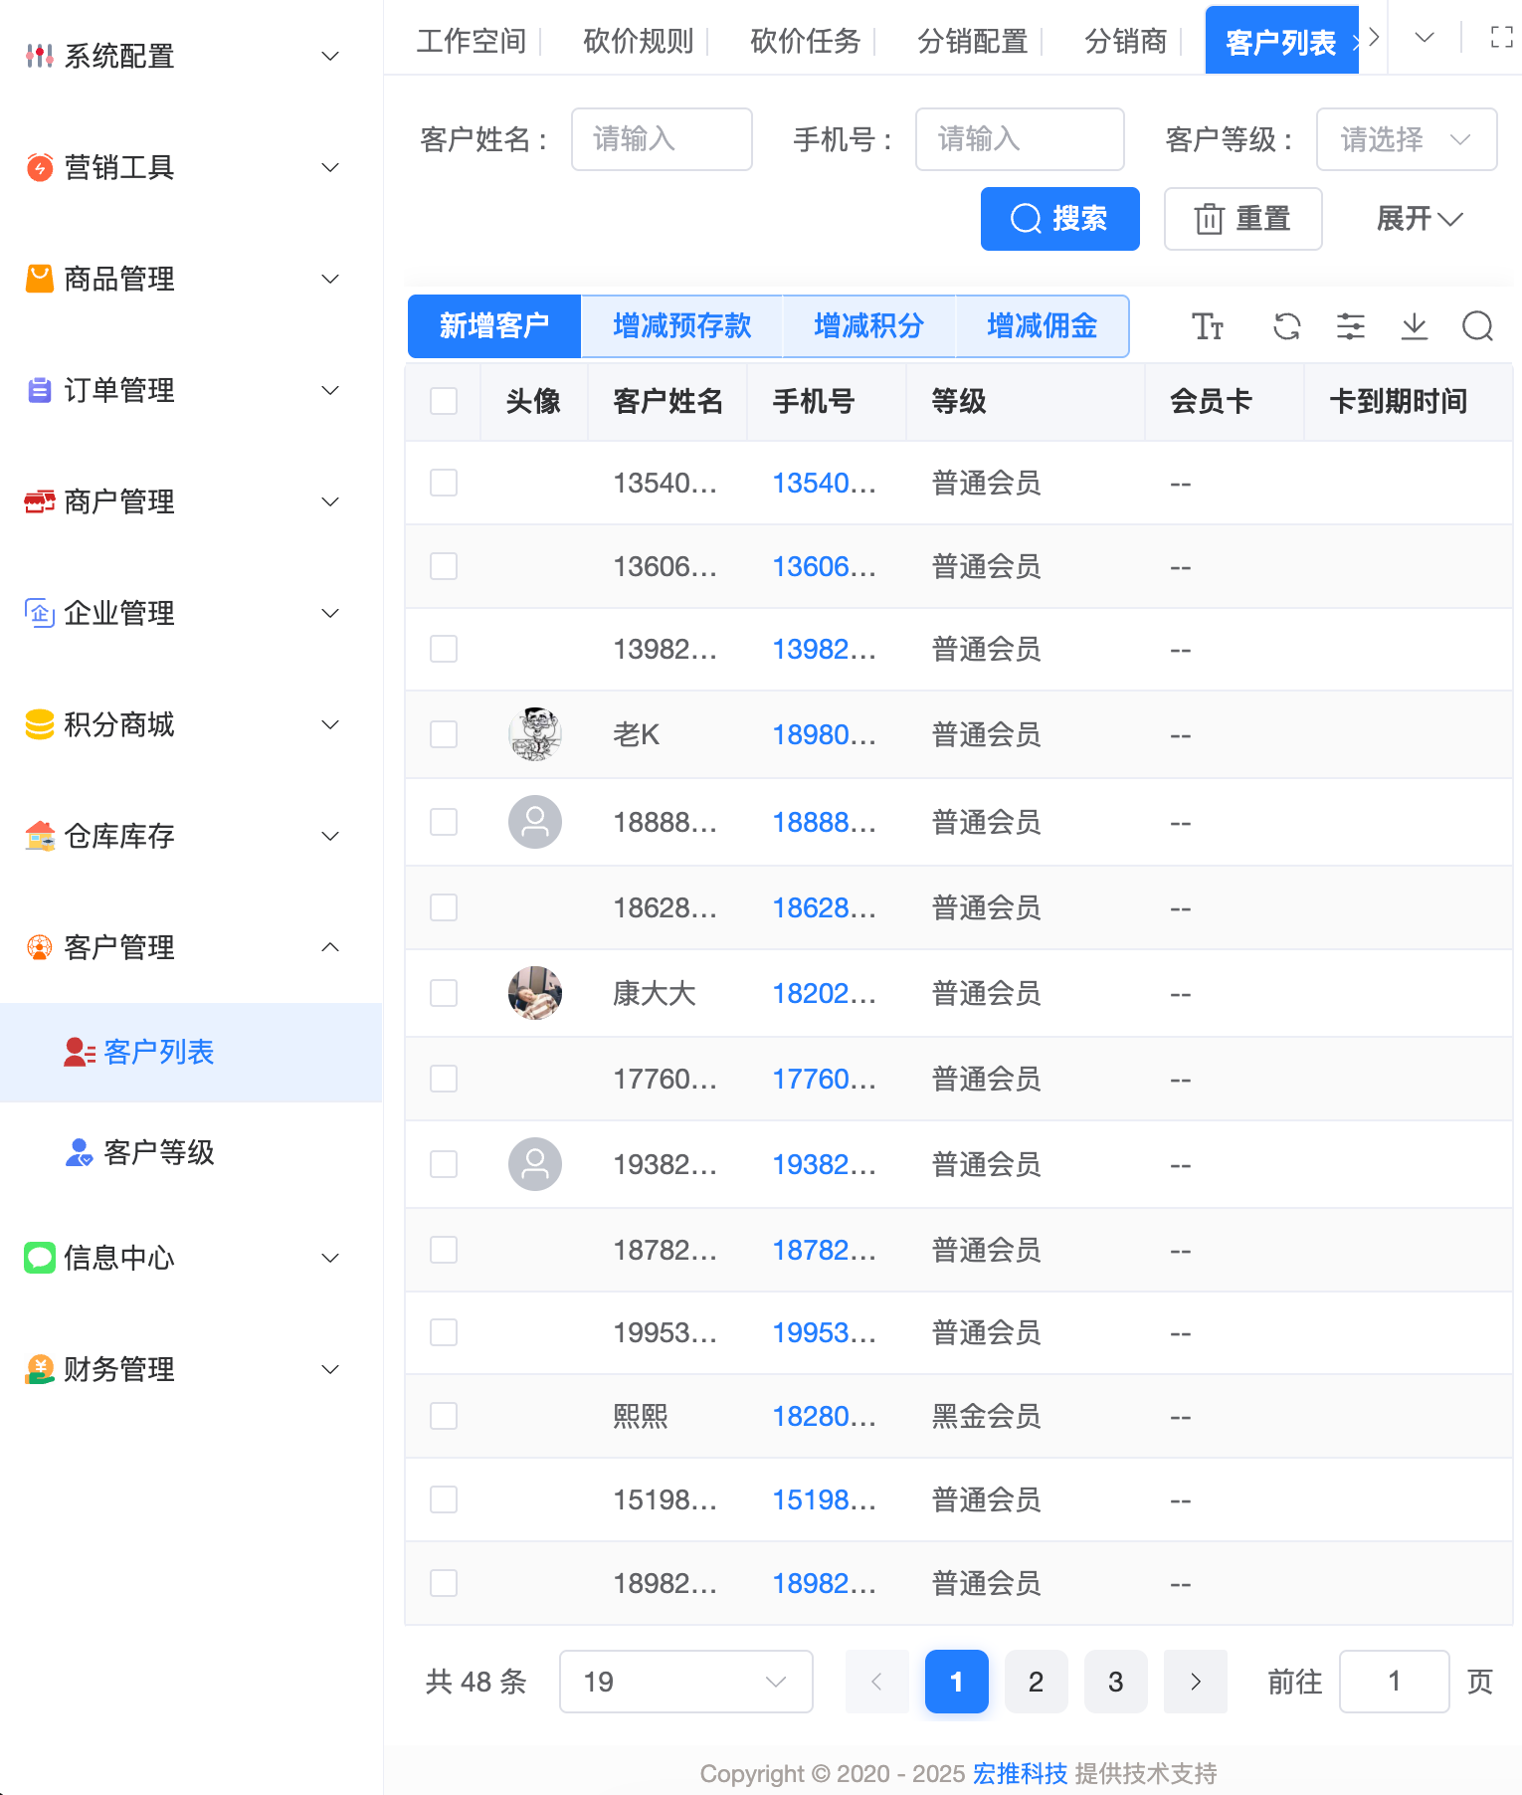The width and height of the screenshot is (1522, 1795).
Task: Switch to the 砍价规则 tab
Action: 639,41
